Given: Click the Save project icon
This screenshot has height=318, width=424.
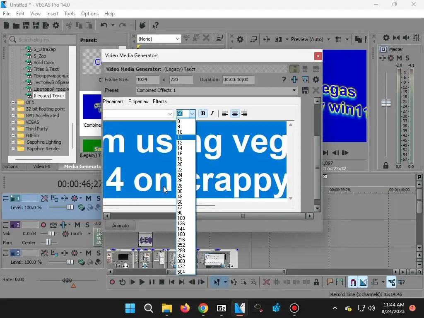Looking at the screenshot, I should (x=26, y=25).
